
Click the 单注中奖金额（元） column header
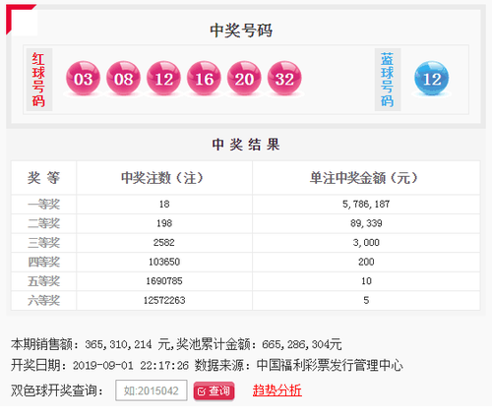click(x=365, y=178)
